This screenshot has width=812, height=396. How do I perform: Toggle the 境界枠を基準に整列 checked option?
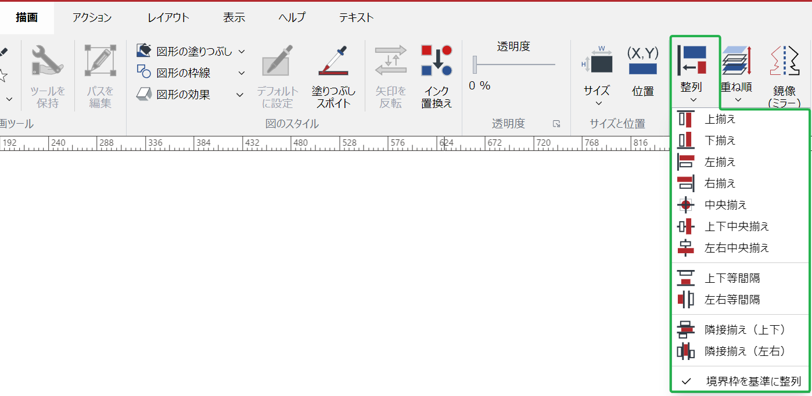740,381
